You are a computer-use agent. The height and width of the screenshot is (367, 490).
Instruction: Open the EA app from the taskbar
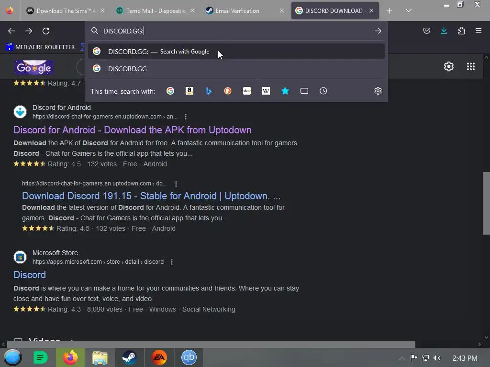click(159, 357)
